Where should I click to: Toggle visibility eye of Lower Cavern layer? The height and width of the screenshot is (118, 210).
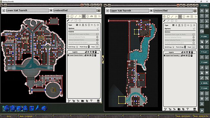pos(88,55)
